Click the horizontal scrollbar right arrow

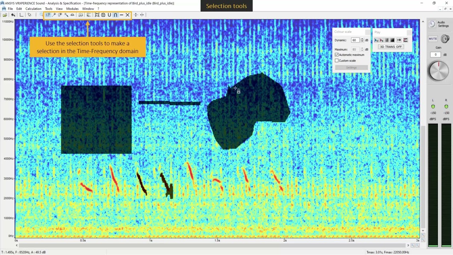click(408, 245)
